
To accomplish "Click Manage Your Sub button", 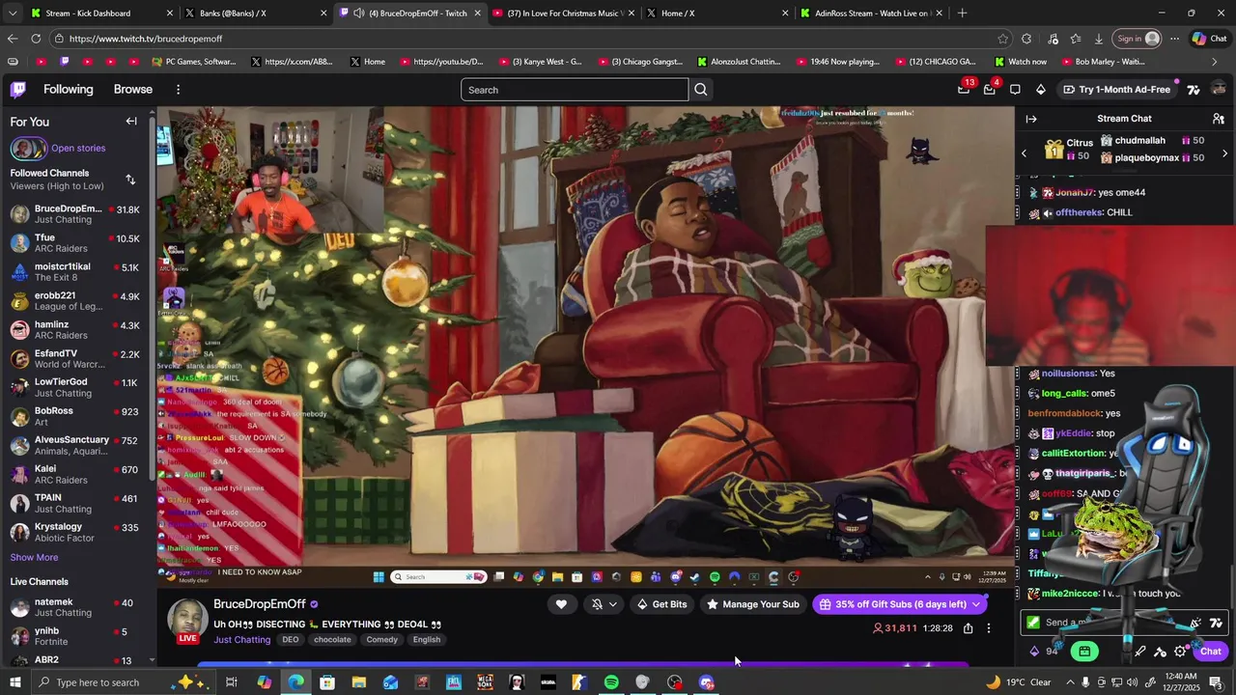I will pyautogui.click(x=753, y=604).
